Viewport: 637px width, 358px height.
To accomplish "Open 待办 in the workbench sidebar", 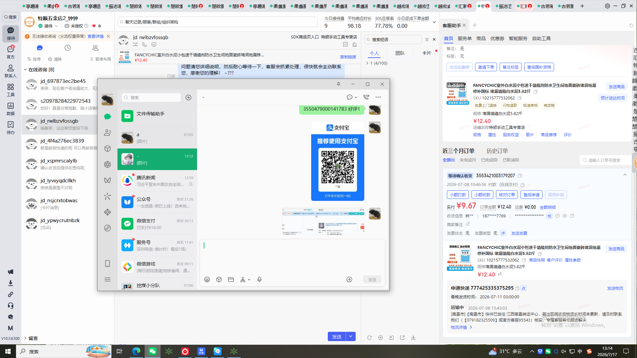I will pos(11,128).
